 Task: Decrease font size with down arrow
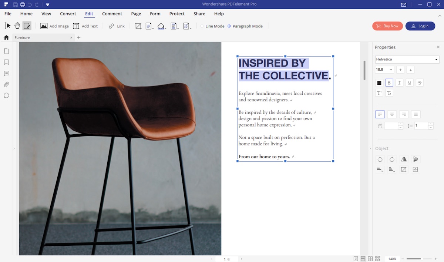coord(410,70)
